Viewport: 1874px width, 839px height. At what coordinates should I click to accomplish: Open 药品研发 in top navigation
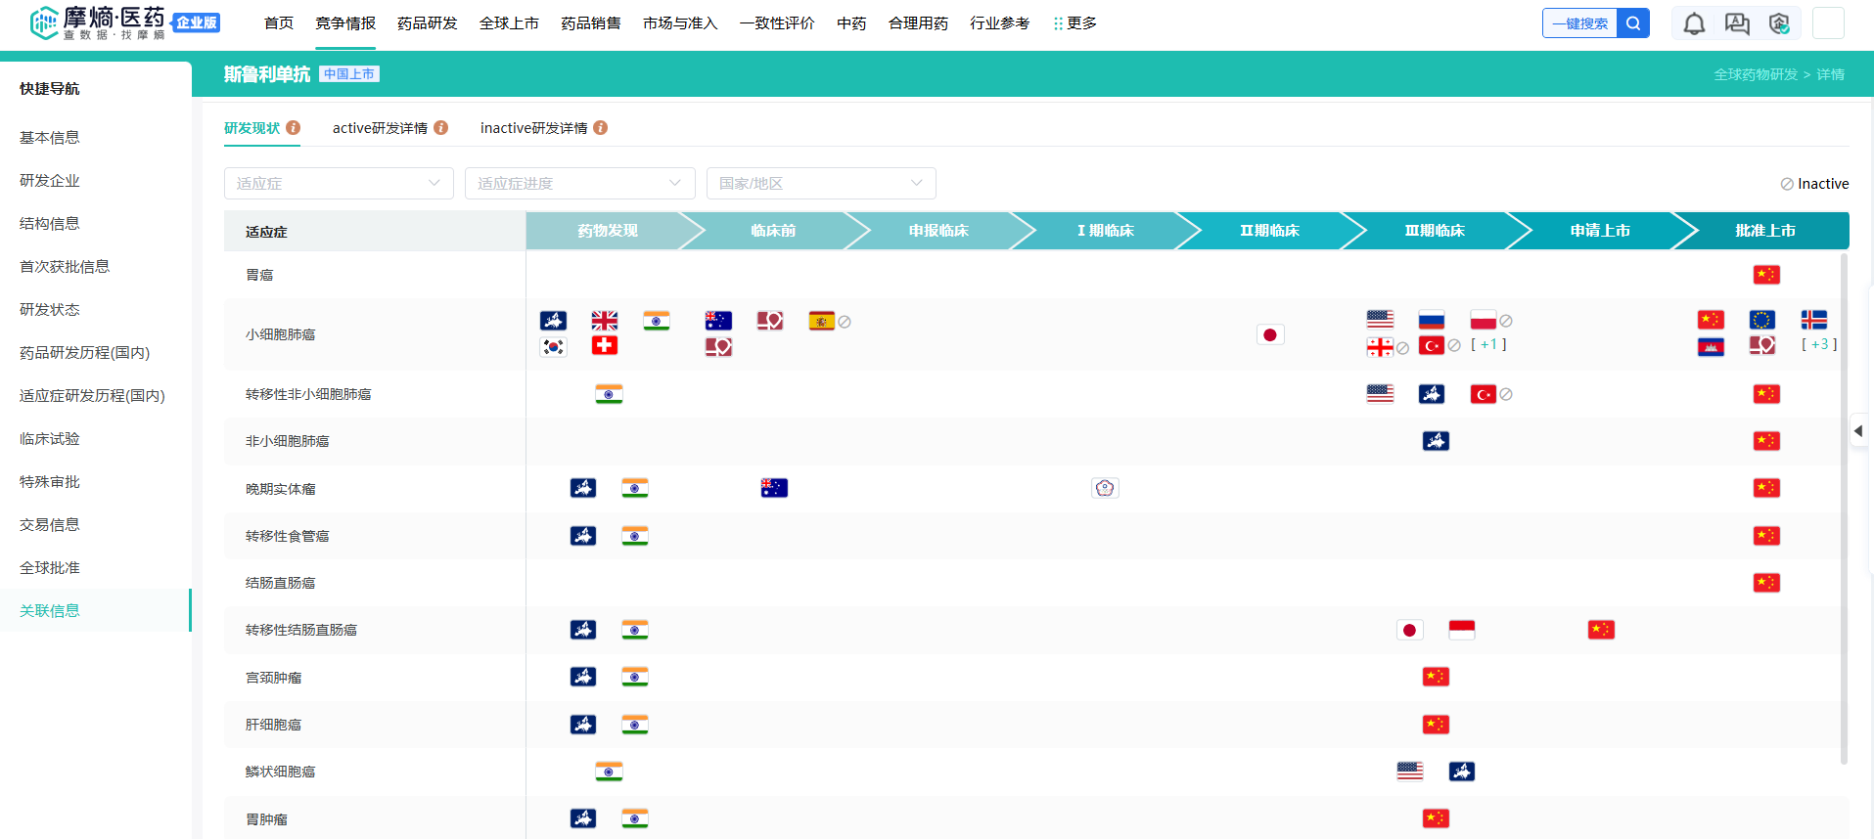click(x=427, y=23)
